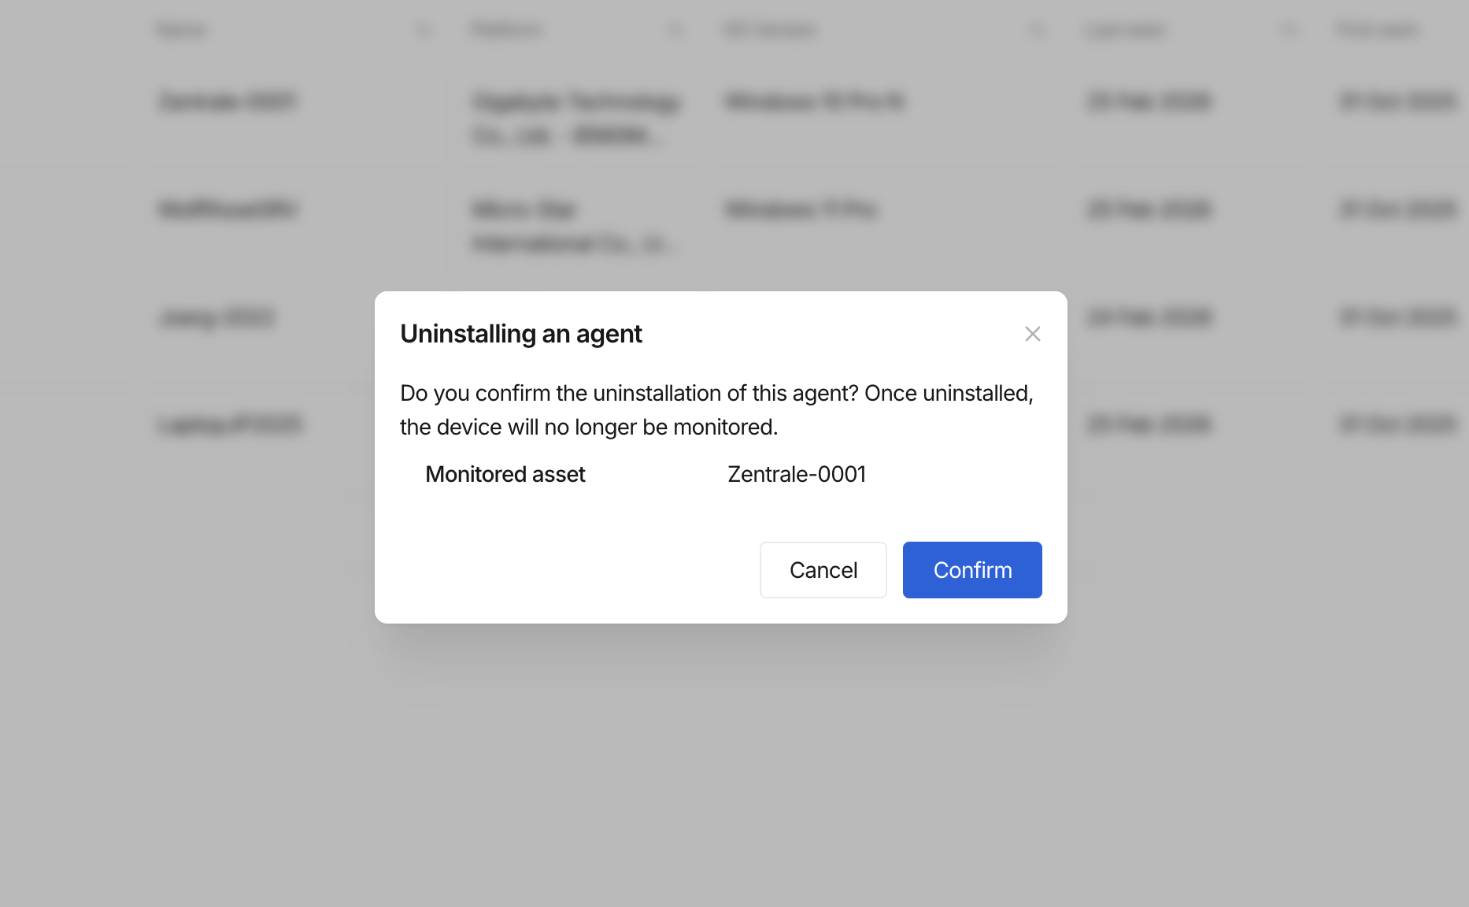Select the Platform column header label

[506, 31]
